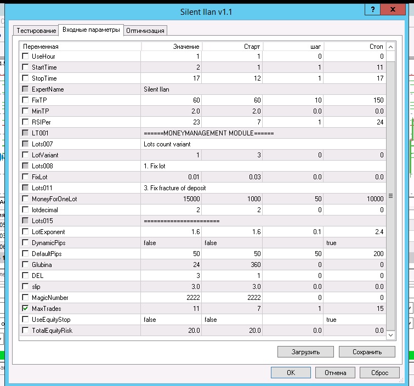Viewport: 414px width, 386px height.
Task: Check the FixLot checkbox
Action: (x=25, y=177)
